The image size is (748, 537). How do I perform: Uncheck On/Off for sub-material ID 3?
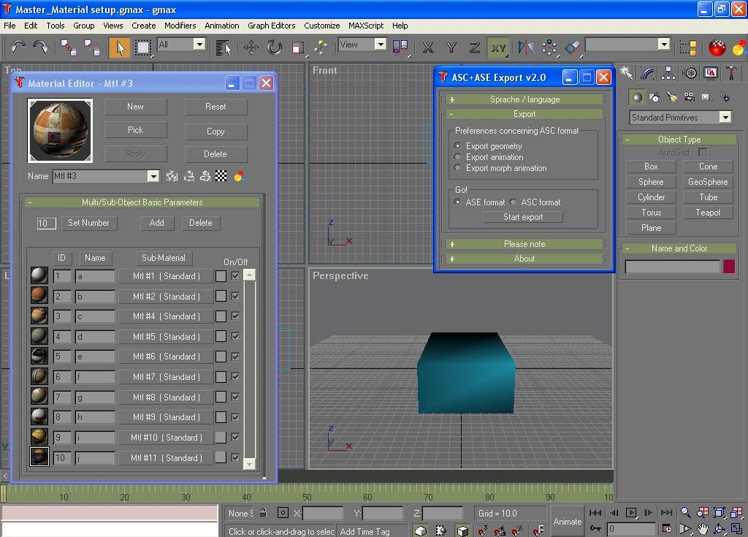(x=235, y=316)
